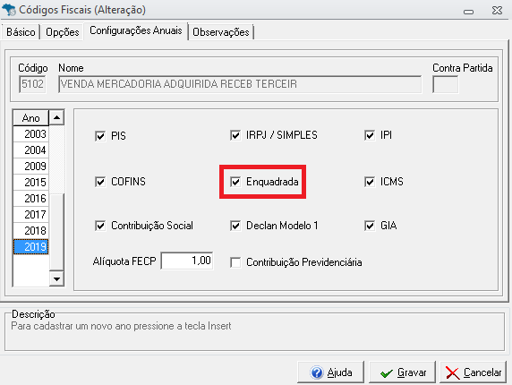Click the Alíquota FECP input field

[x=187, y=261]
